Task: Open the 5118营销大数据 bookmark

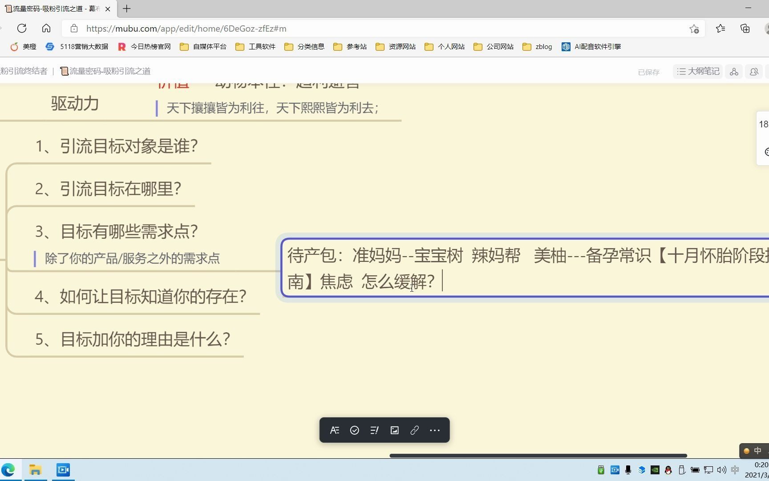Action: [x=77, y=47]
